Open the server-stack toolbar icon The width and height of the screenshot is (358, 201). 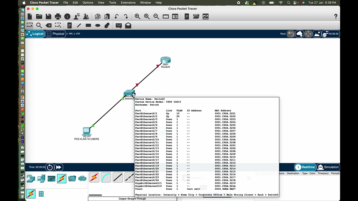pyautogui.click(x=196, y=17)
